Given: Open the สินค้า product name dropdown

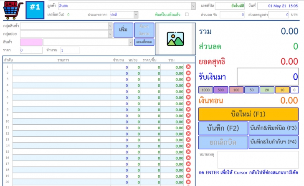Looking at the screenshot, I should click(131, 42).
